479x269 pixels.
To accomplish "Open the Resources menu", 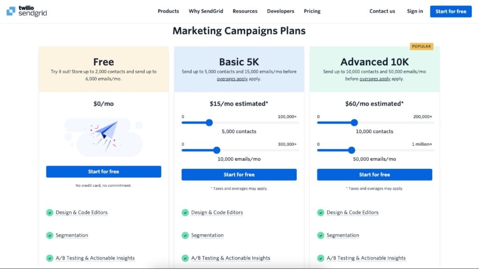I will (x=245, y=11).
